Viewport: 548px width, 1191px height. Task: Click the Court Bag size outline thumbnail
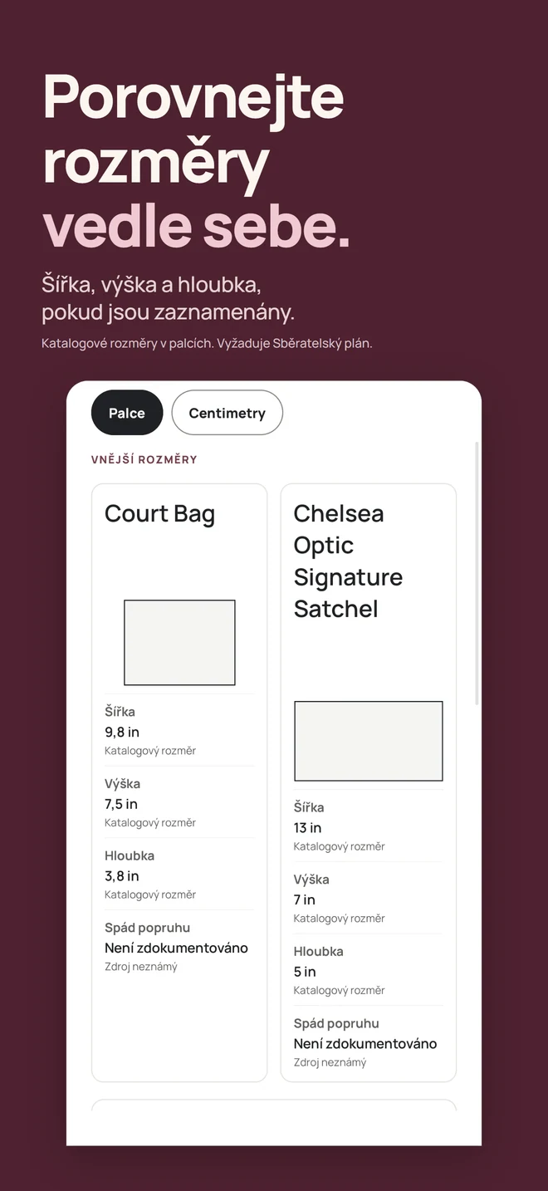179,643
